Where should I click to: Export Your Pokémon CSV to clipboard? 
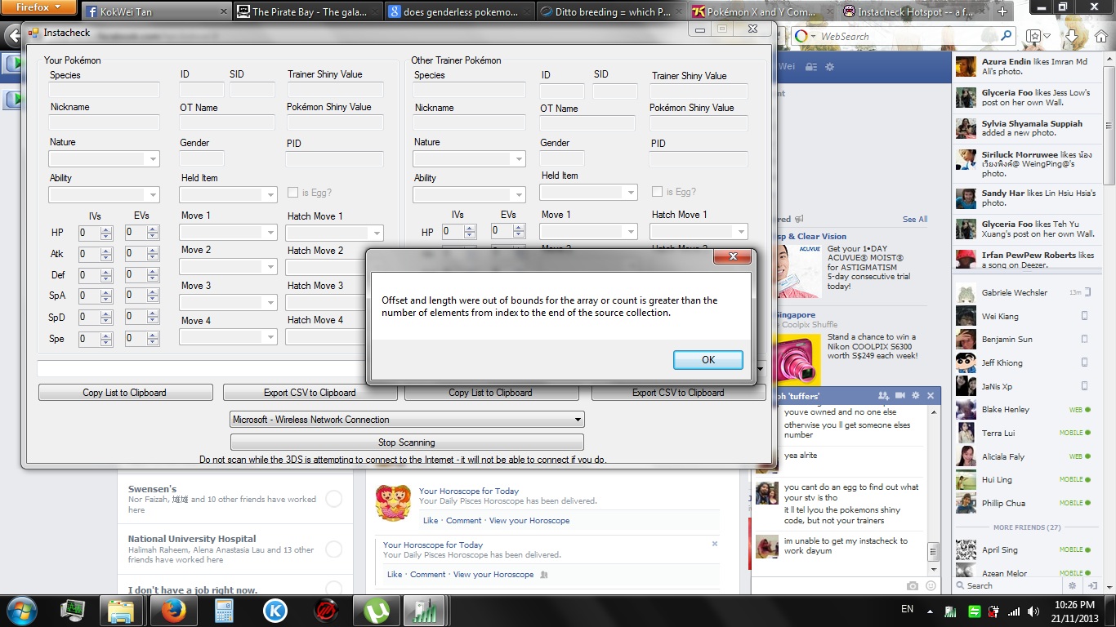[x=310, y=393]
